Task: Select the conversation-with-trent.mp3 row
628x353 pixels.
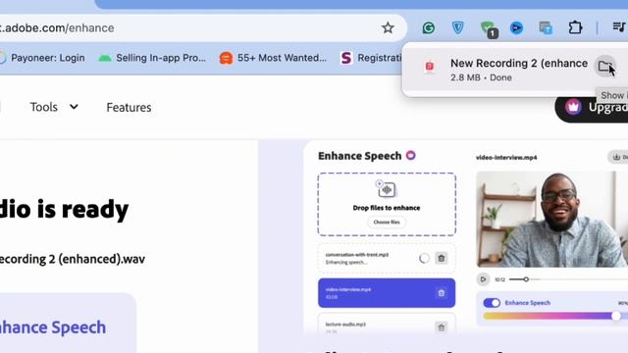Action: [x=387, y=258]
